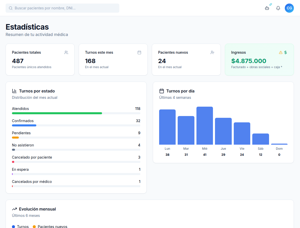The width and height of the screenshot is (300, 228).
Task: Click the calendar icon on Turnos este mes
Action: [139, 52]
